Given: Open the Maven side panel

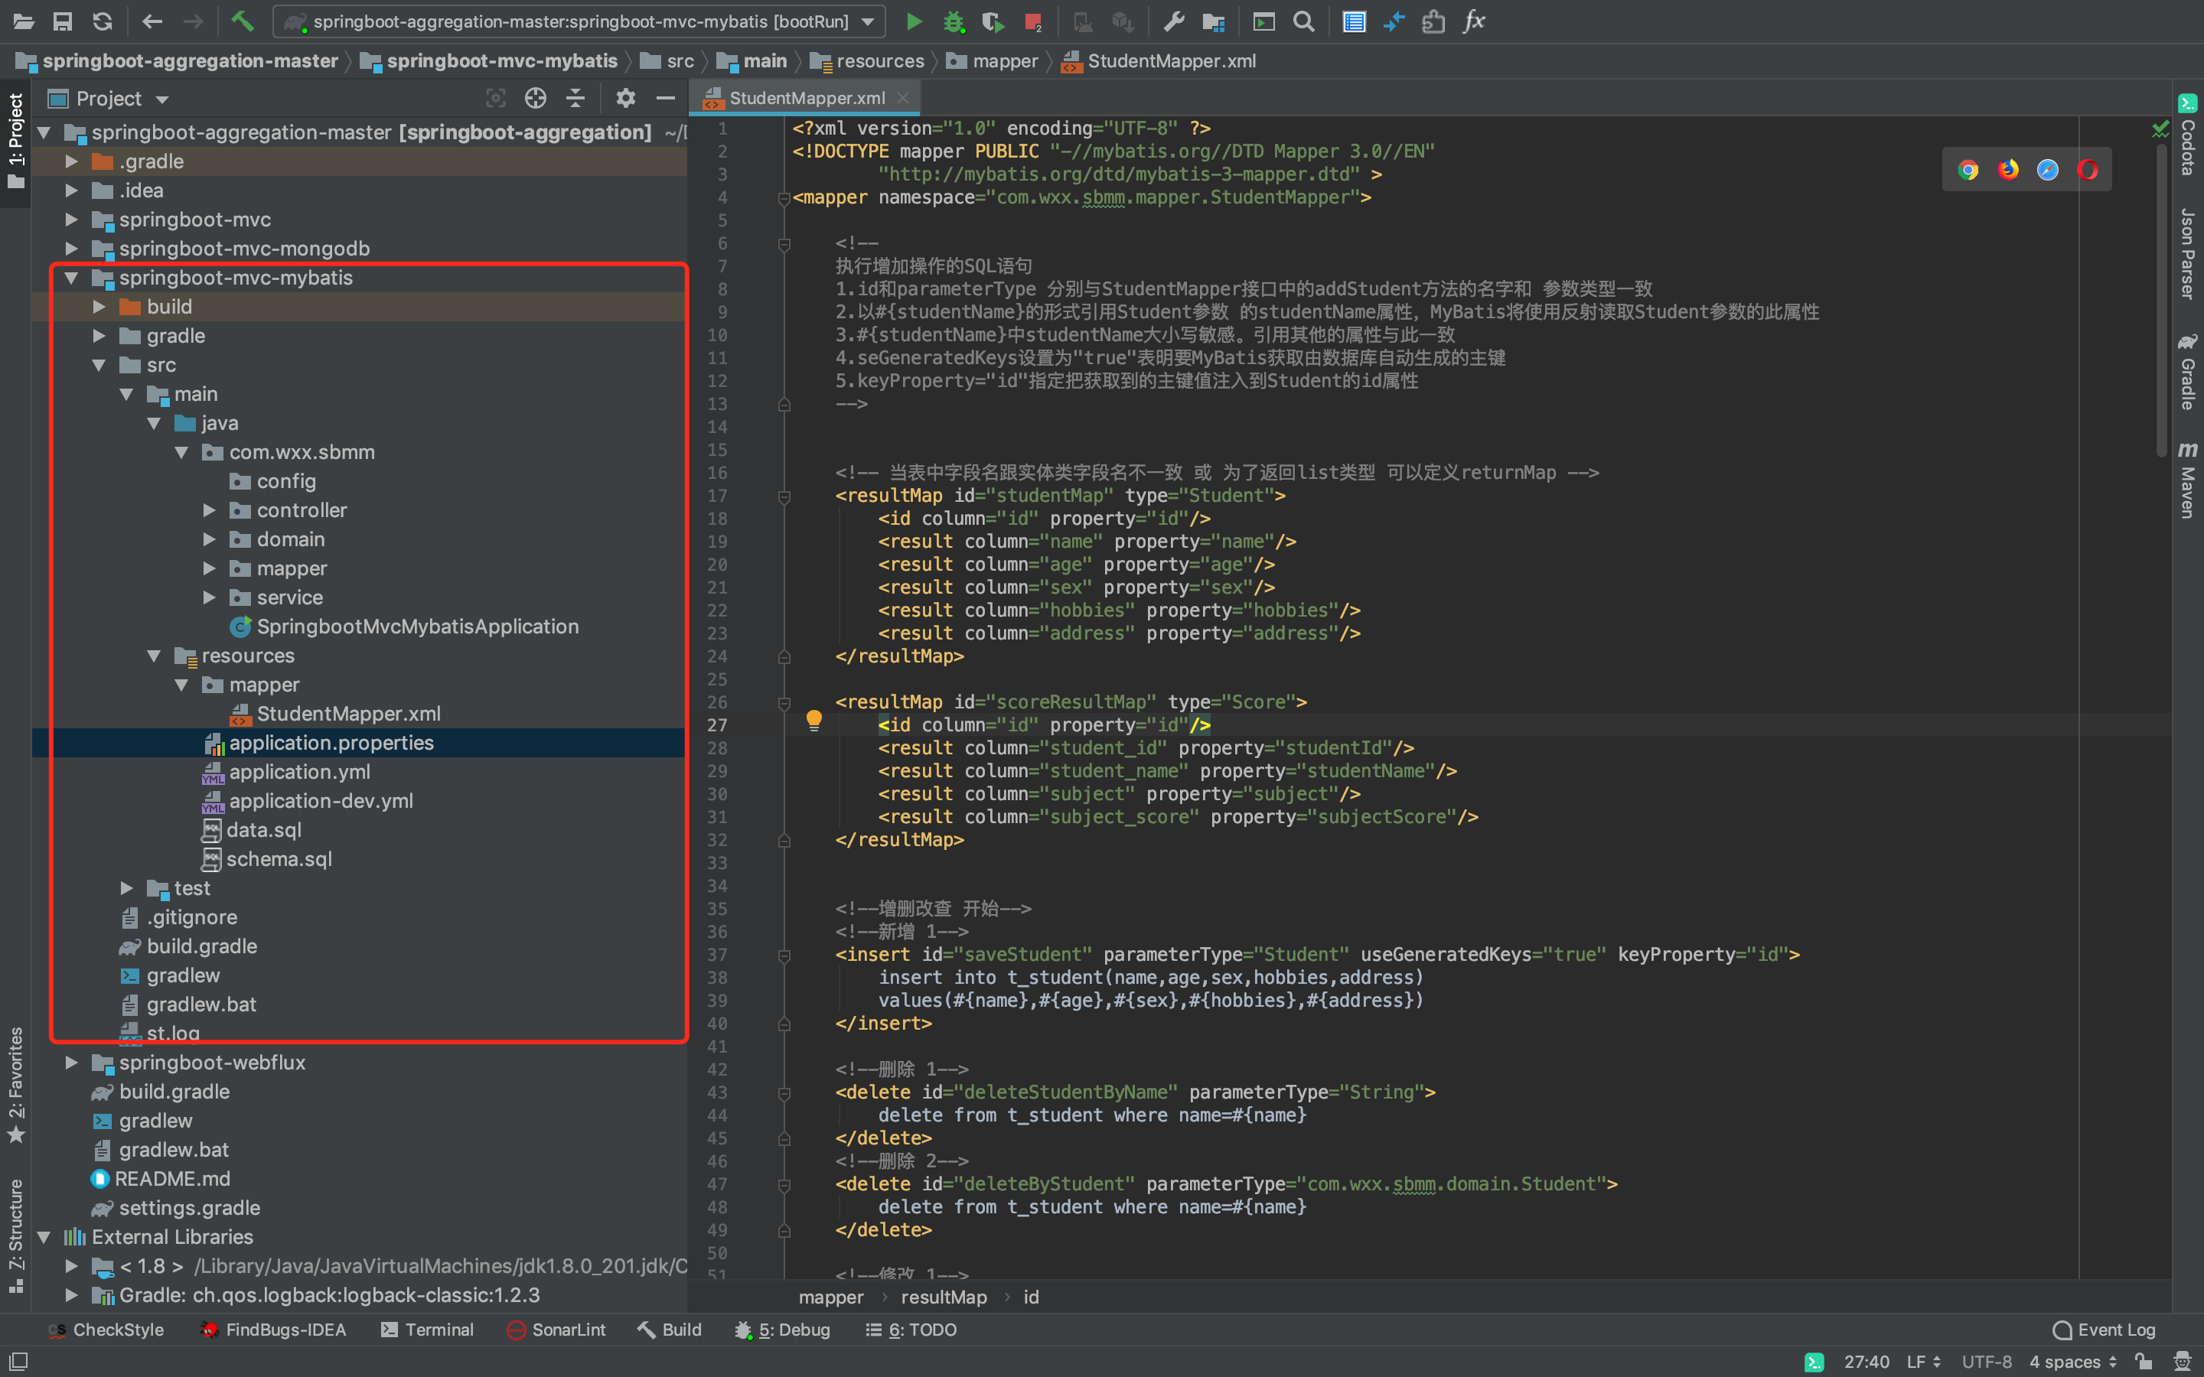Looking at the screenshot, I should click(2188, 481).
